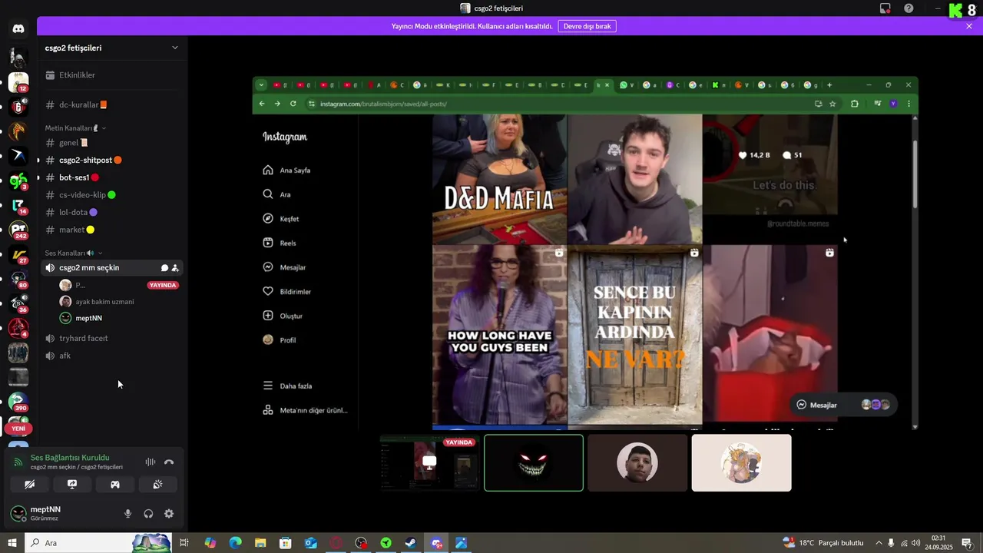Click Devre dışı bırak button

[587, 26]
